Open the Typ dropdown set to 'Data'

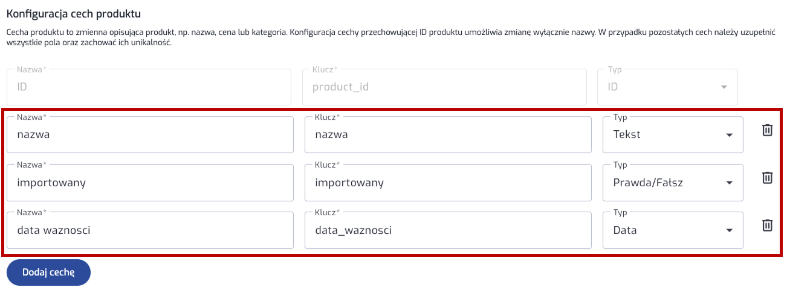[x=673, y=230]
